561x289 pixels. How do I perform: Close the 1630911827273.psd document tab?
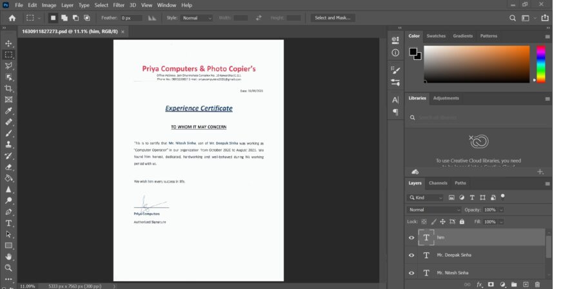click(123, 32)
